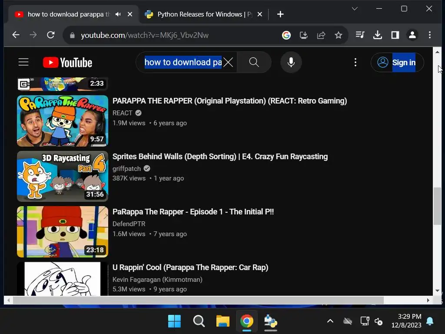Open Windows taskbar search
The image size is (445, 334).
pyautogui.click(x=199, y=321)
